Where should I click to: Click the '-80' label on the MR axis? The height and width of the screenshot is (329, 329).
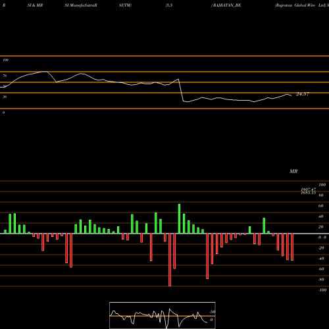coord(321,280)
